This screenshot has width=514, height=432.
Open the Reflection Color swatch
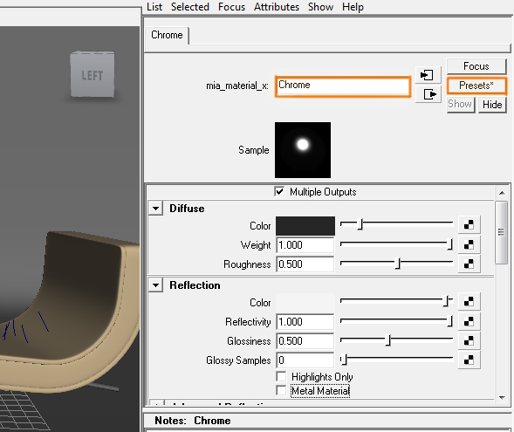[x=305, y=302]
